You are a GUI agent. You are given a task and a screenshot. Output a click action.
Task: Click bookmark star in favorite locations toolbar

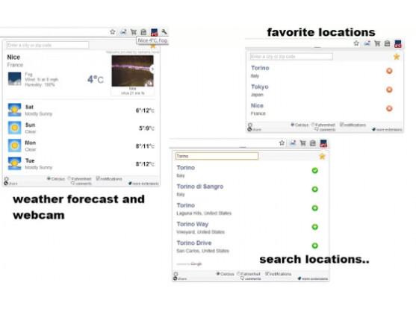point(356,43)
